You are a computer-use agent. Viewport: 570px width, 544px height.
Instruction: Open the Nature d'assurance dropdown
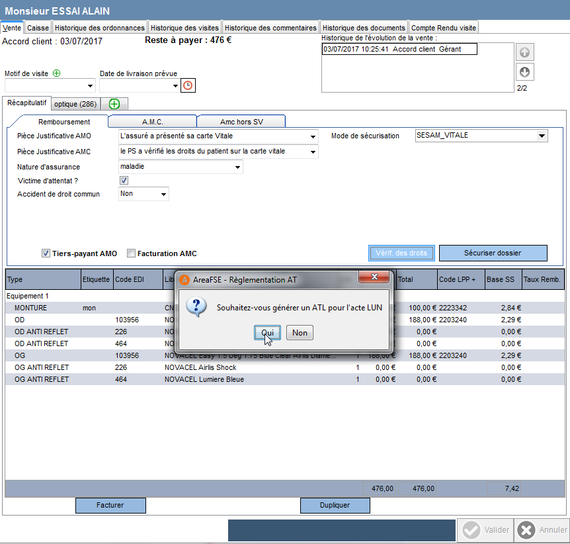tap(237, 167)
